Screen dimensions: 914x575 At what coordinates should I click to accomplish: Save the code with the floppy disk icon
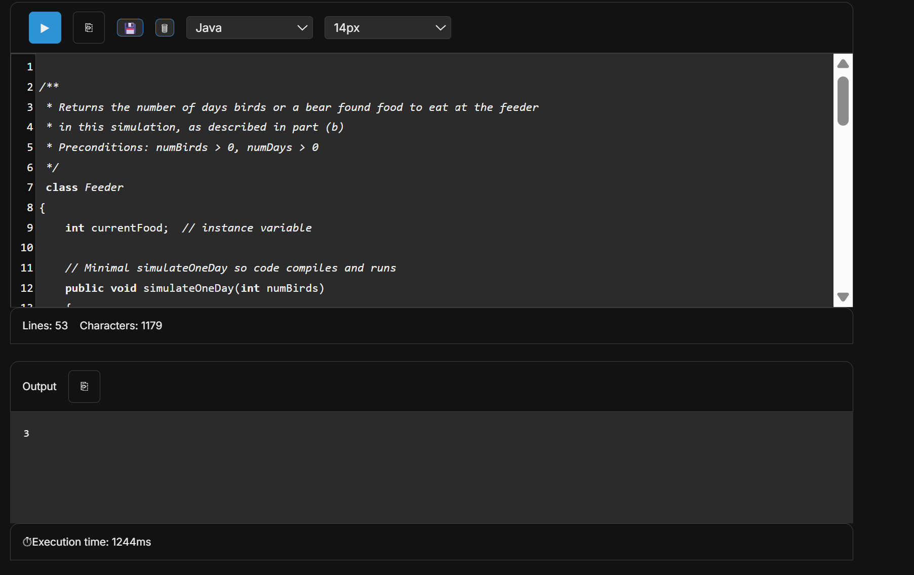point(130,28)
